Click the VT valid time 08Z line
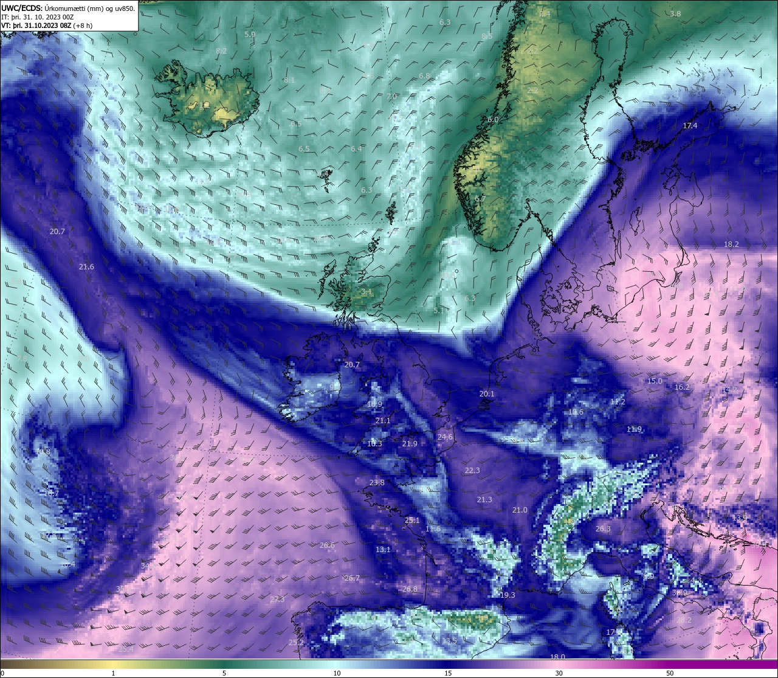Viewport: 778px width, 678px height. pos(47,25)
